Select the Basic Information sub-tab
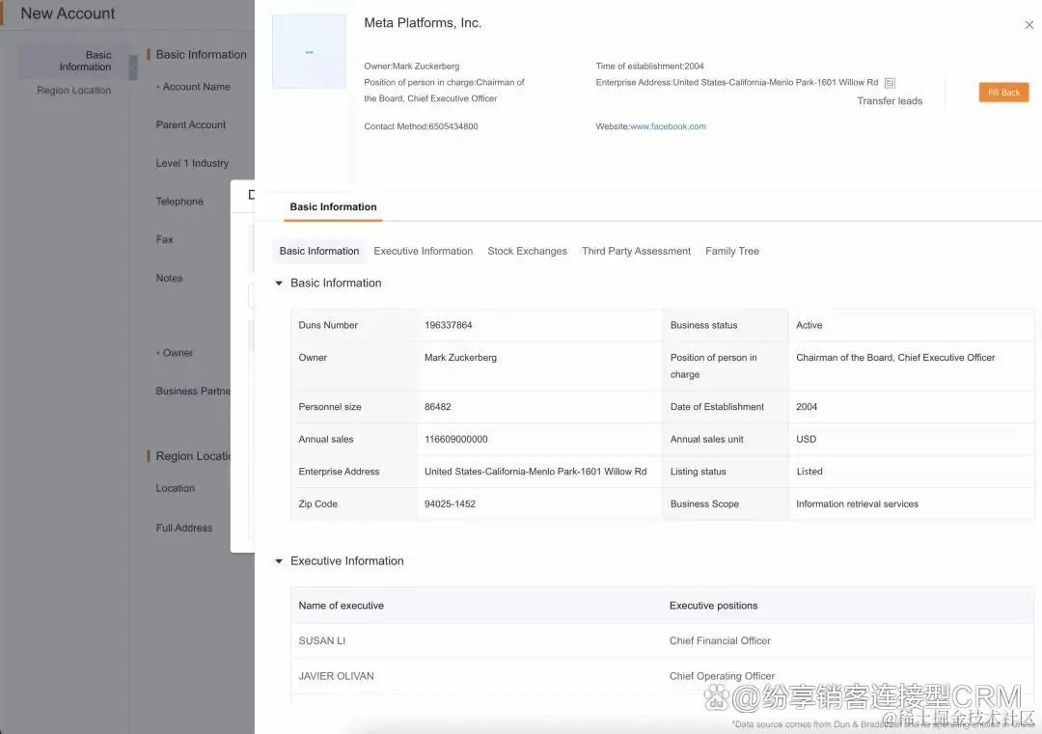 tap(319, 251)
